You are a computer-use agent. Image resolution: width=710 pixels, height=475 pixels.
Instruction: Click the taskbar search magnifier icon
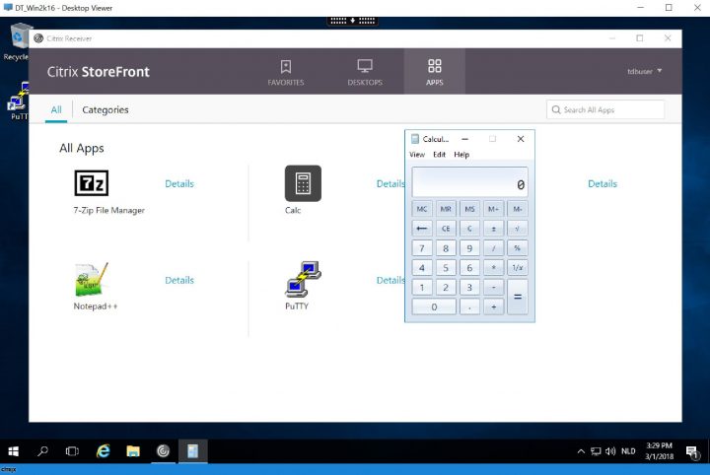tap(42, 451)
